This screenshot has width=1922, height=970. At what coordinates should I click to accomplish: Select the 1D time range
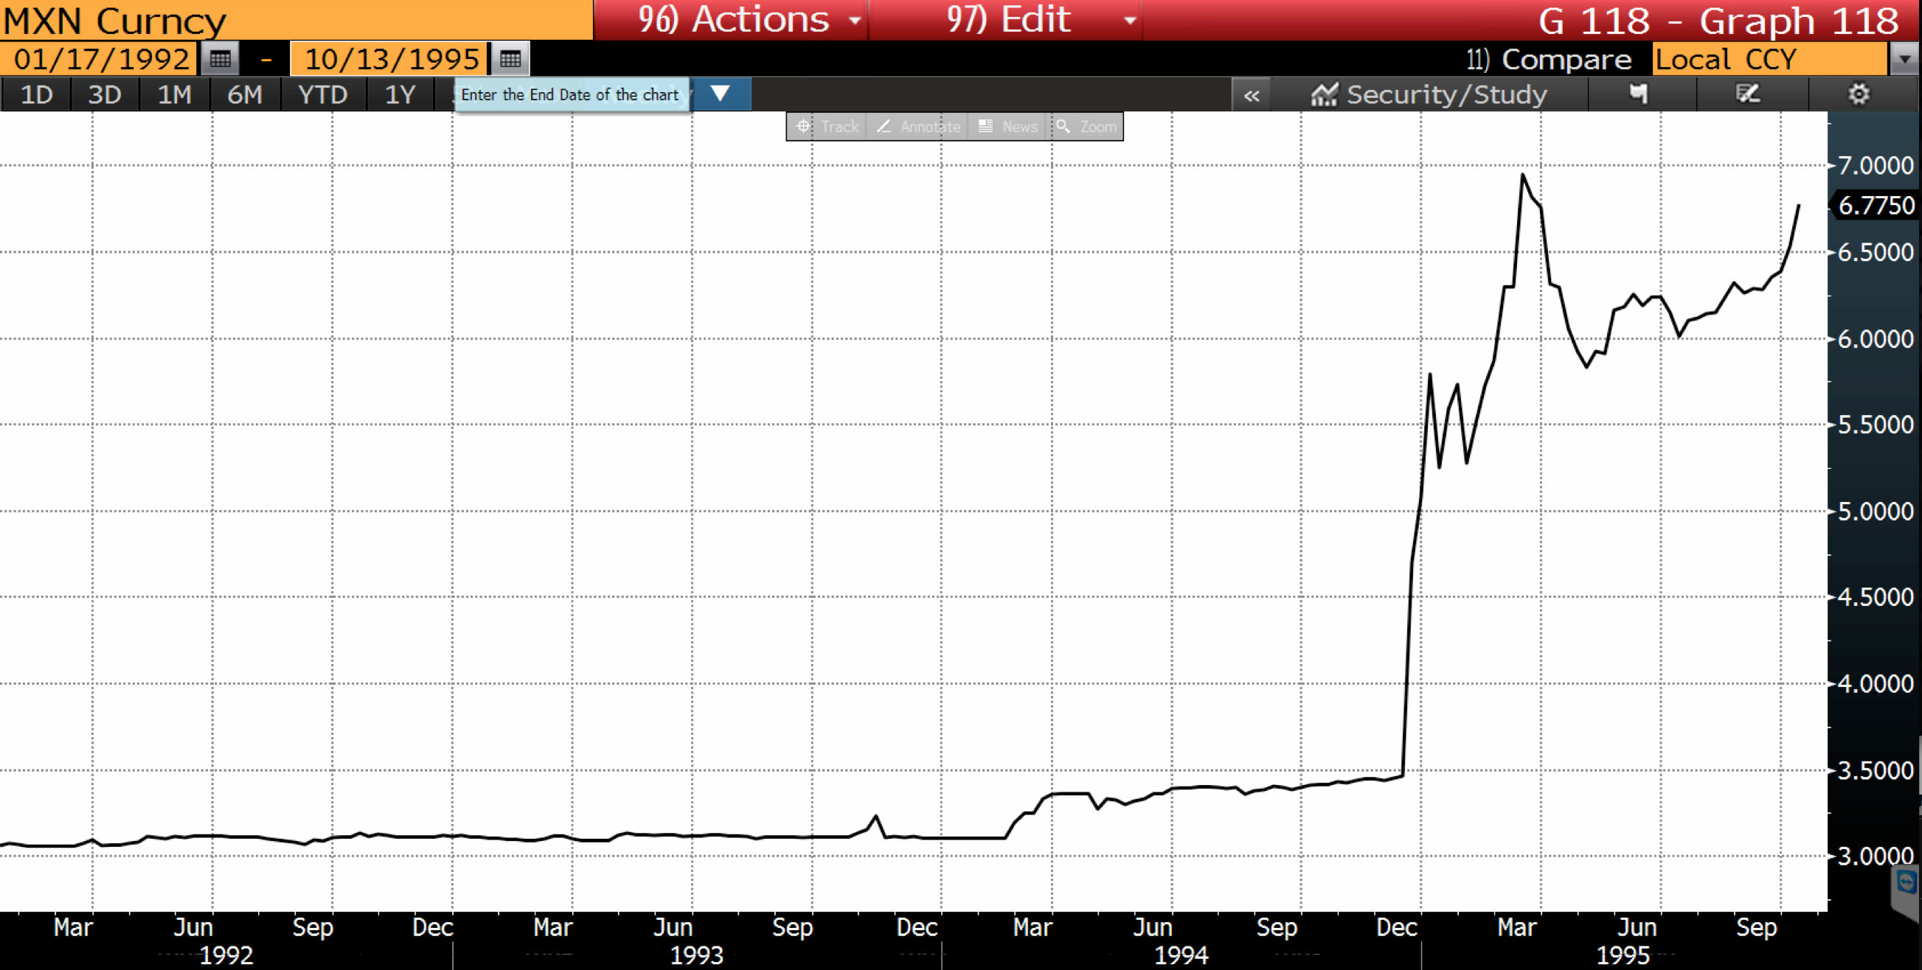(x=36, y=94)
